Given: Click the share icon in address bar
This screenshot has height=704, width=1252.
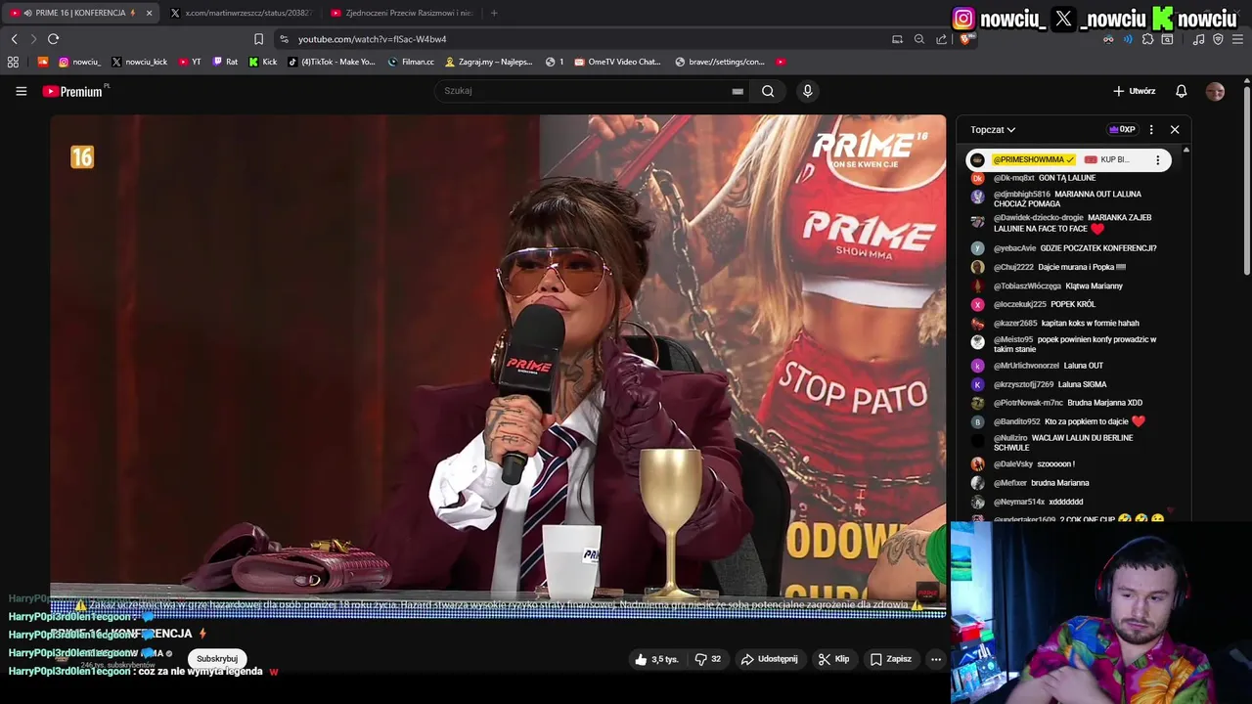Looking at the screenshot, I should tap(941, 39).
